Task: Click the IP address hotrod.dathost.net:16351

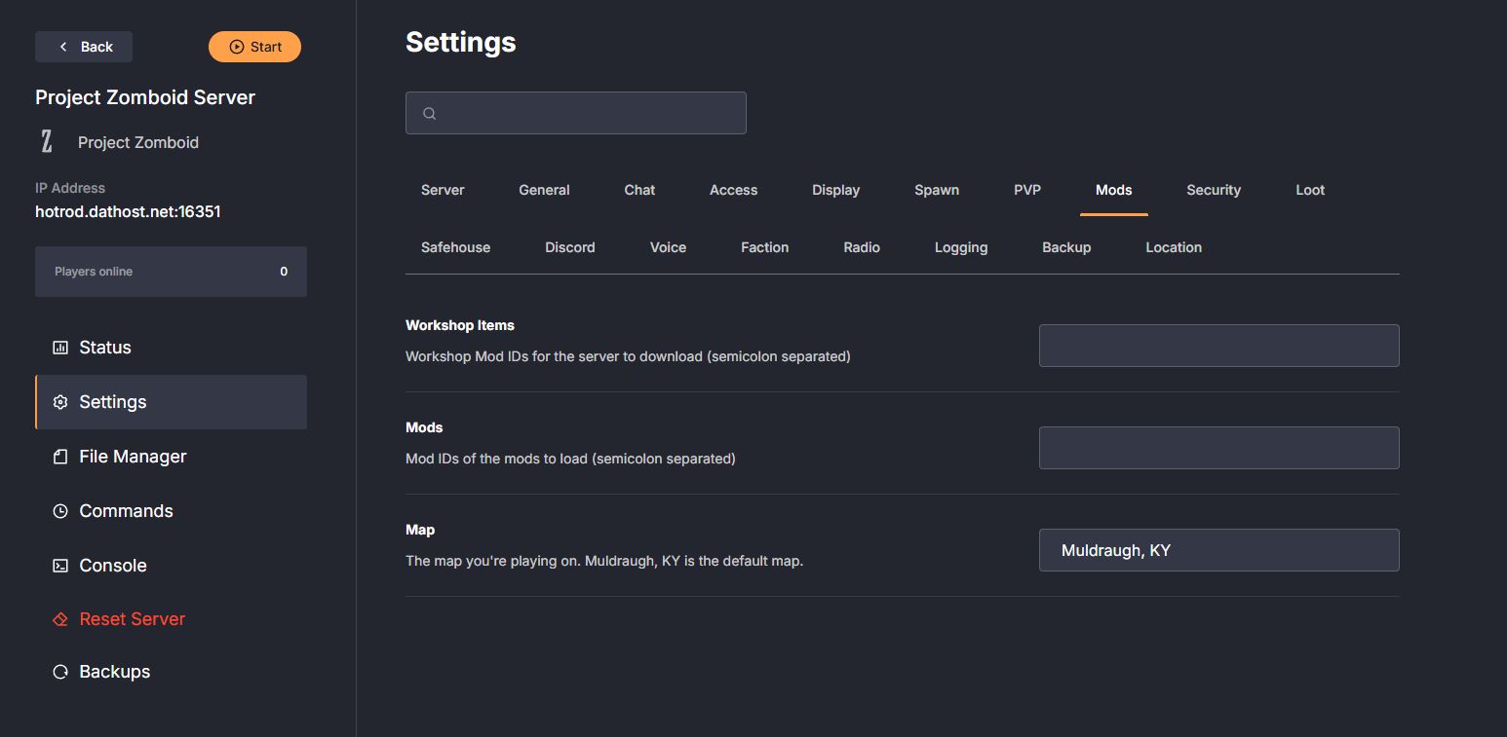Action: click(x=128, y=211)
